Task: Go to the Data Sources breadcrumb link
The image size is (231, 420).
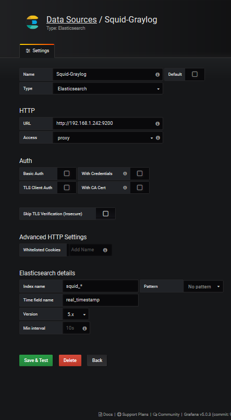Action: click(71, 19)
